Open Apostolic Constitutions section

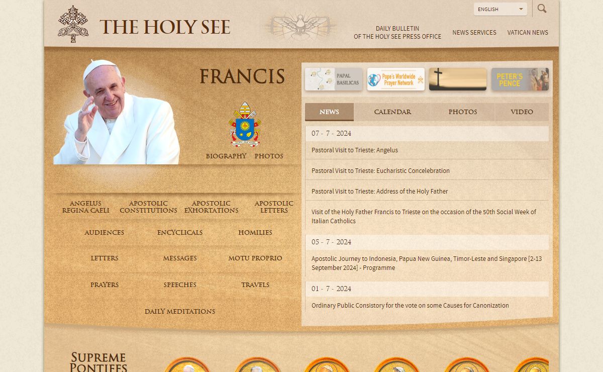[x=148, y=207]
